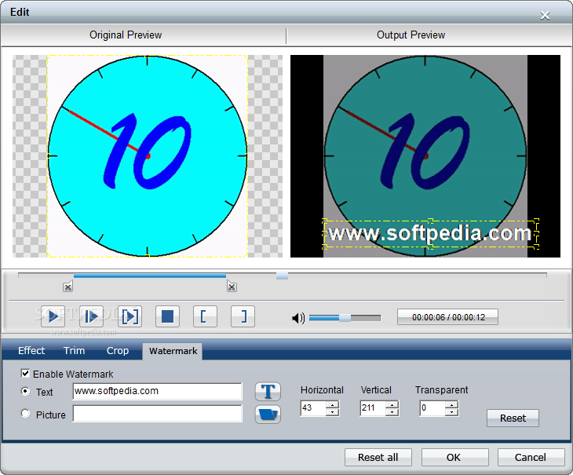Select the Text watermark radio button
This screenshot has height=475, width=573.
(x=25, y=391)
